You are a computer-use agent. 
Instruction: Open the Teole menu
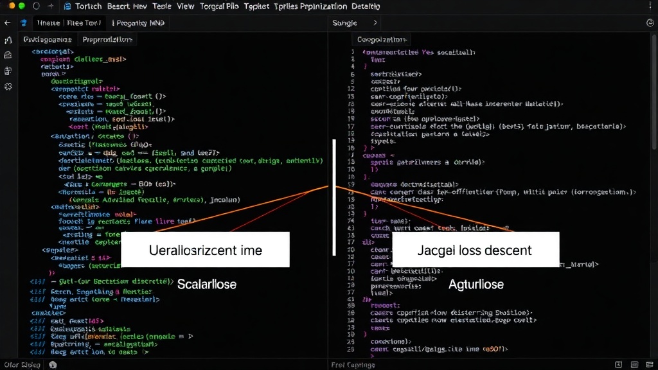[x=161, y=6]
